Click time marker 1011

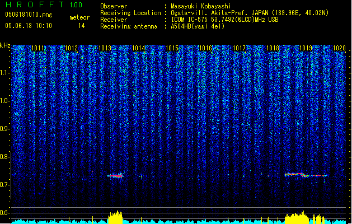point(38,48)
